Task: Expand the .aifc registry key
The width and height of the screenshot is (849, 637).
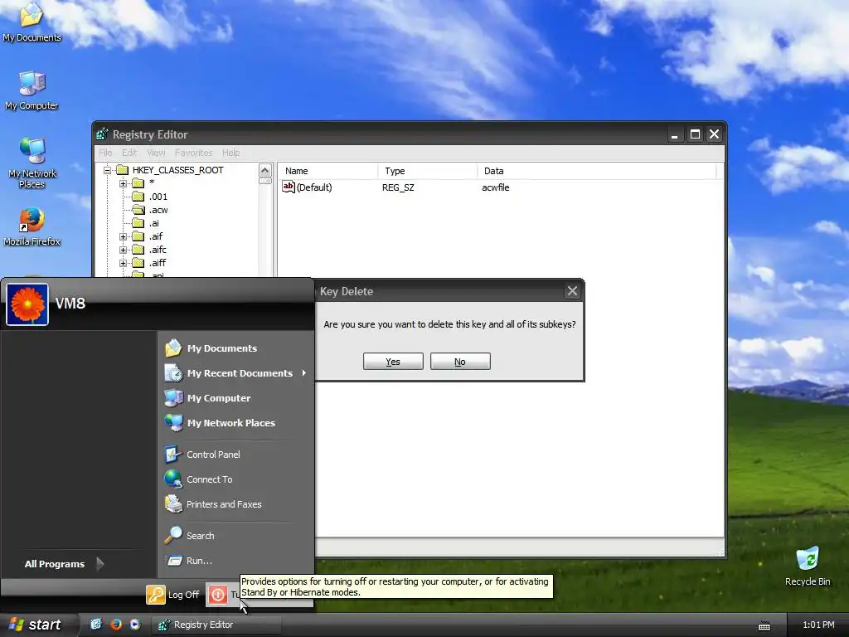Action: [123, 250]
